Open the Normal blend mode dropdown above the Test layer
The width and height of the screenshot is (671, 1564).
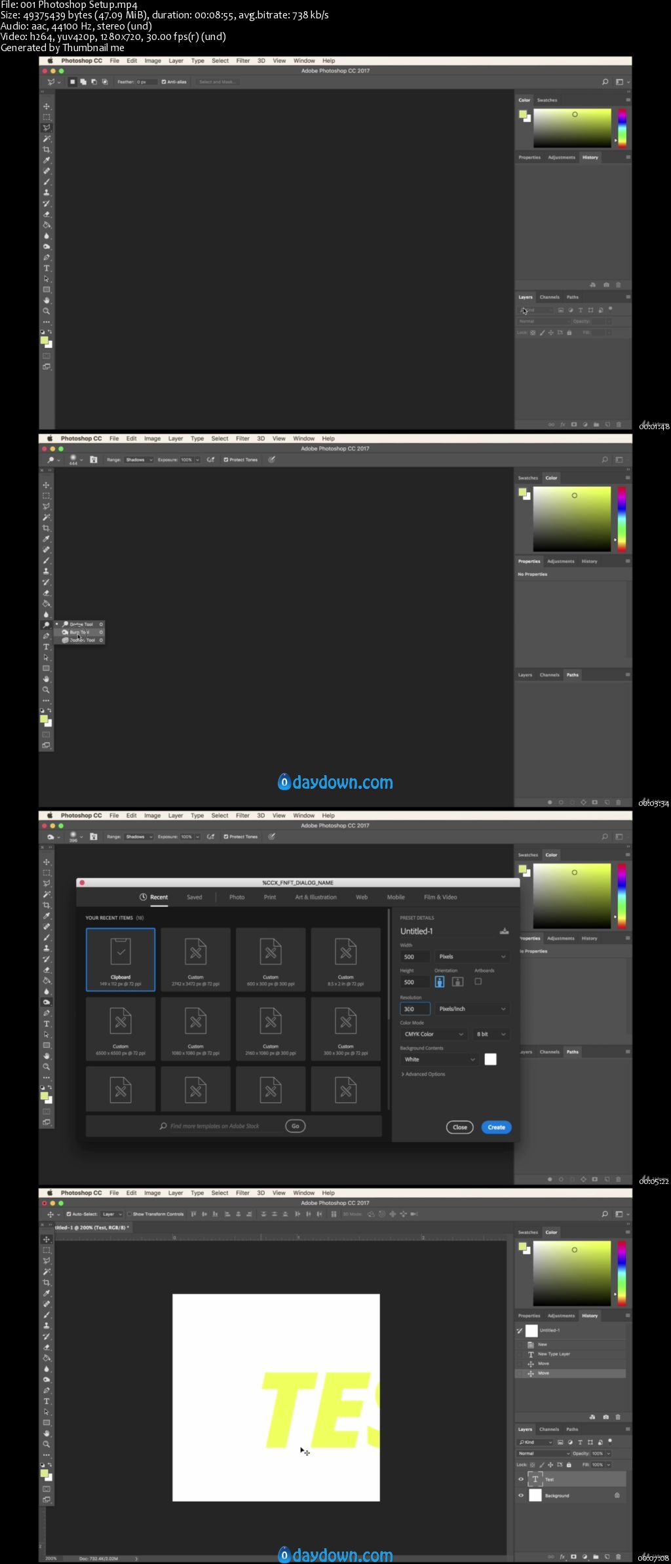click(x=544, y=1453)
